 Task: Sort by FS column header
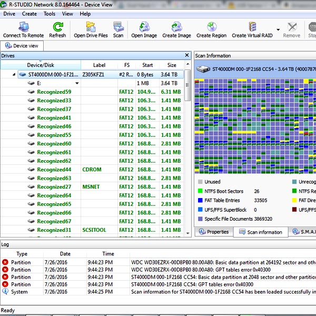[x=127, y=65]
